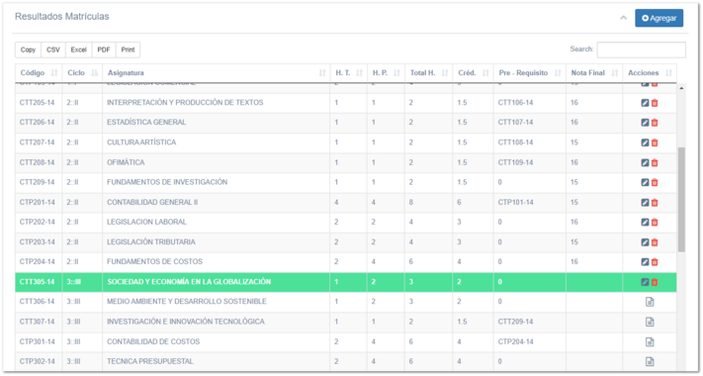Viewport: 703px width, 376px height.
Task: Edit the highlighted CTT305-14 row
Action: (645, 282)
